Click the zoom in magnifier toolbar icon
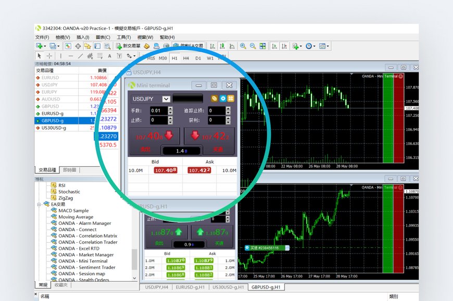Screen dimensions: 453x301 (243, 46)
